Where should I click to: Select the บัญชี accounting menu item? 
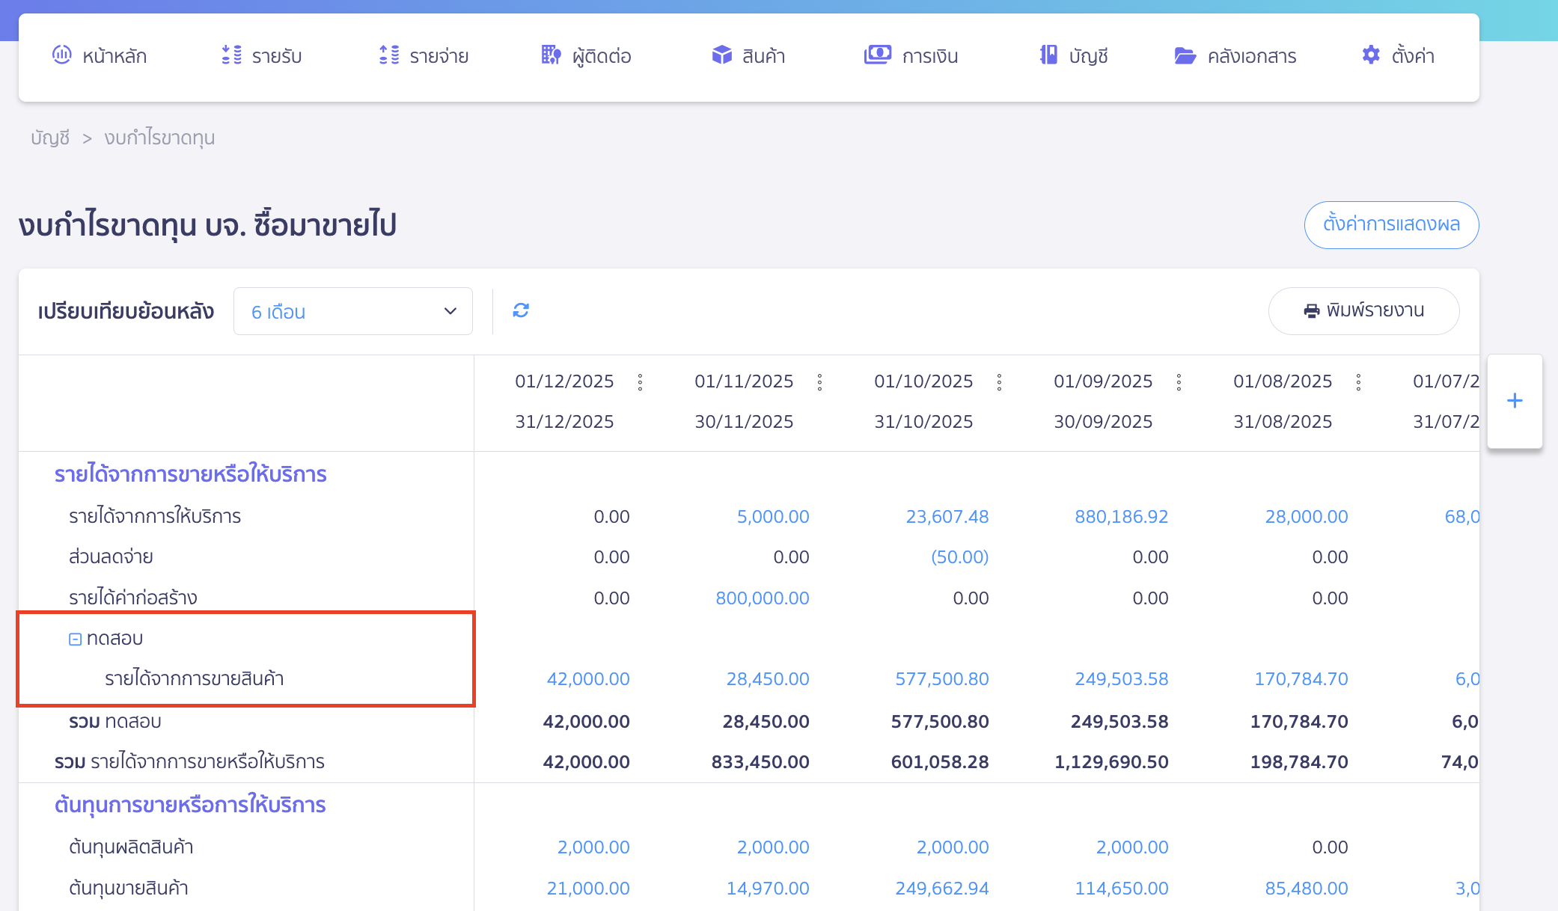point(1074,55)
